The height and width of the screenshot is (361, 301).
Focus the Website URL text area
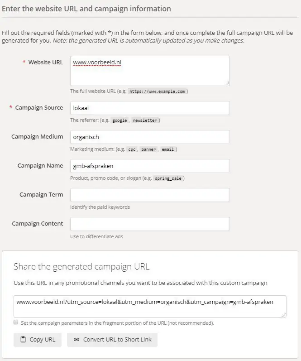[150, 71]
